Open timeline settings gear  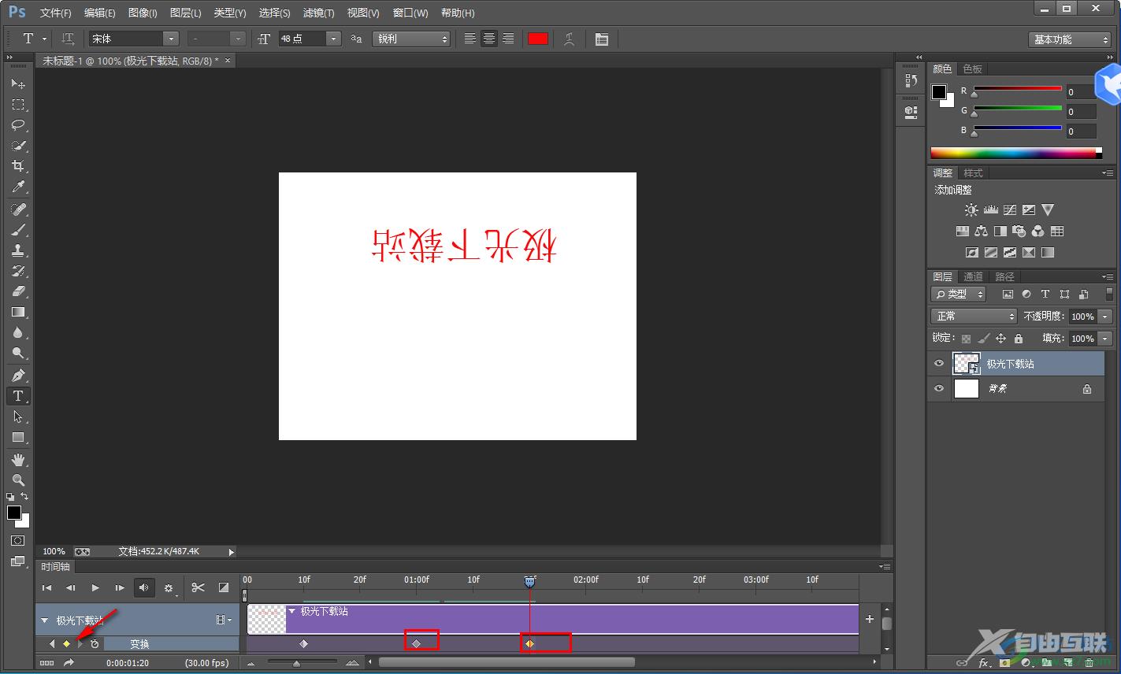(169, 587)
